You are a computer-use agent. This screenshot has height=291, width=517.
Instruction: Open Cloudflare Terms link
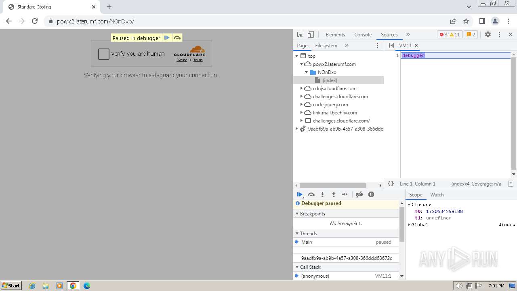tap(198, 60)
